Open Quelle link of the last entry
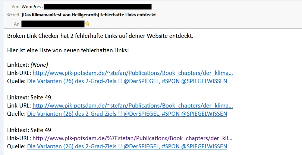Viewport: 302px width, 155px height. click(x=127, y=146)
